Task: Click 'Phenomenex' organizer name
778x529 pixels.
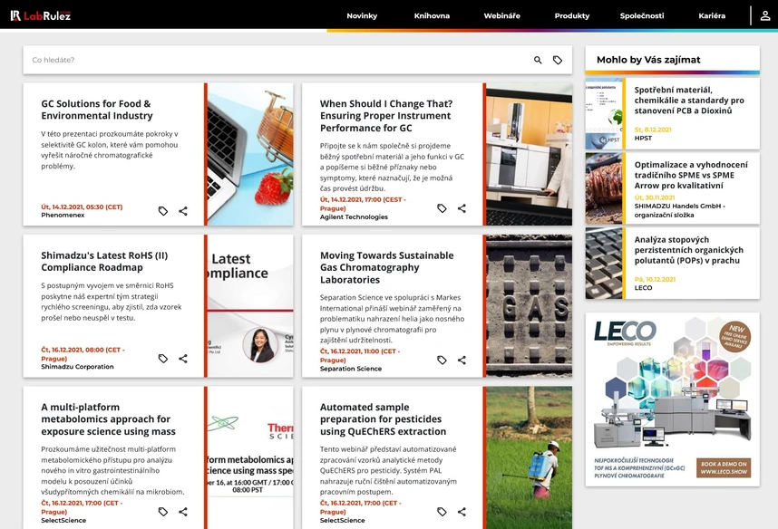Action: [63, 216]
